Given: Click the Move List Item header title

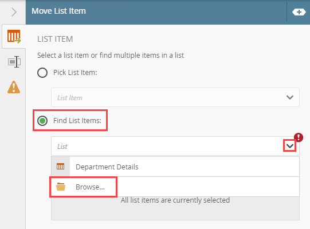Looking at the screenshot, I should click(x=58, y=11).
